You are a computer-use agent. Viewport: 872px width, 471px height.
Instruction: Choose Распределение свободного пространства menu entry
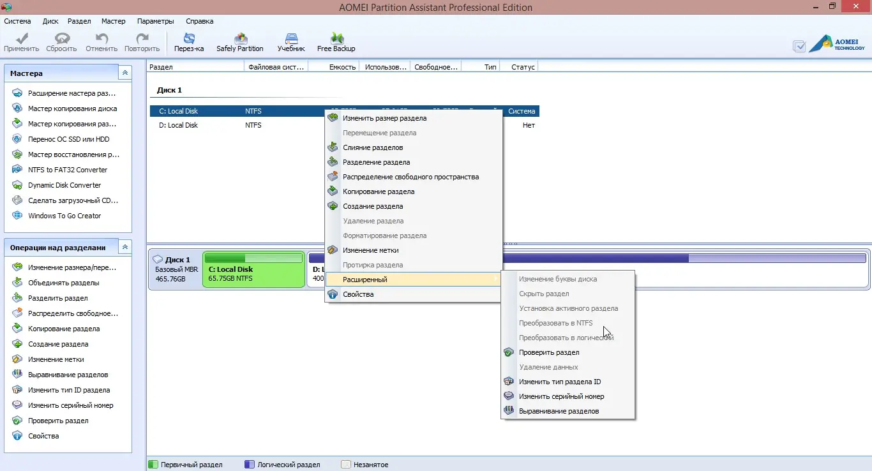click(413, 177)
